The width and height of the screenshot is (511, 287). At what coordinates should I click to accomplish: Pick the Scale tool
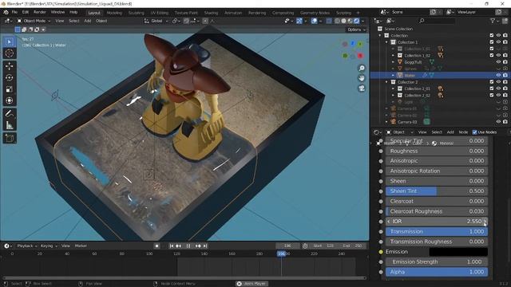9,89
